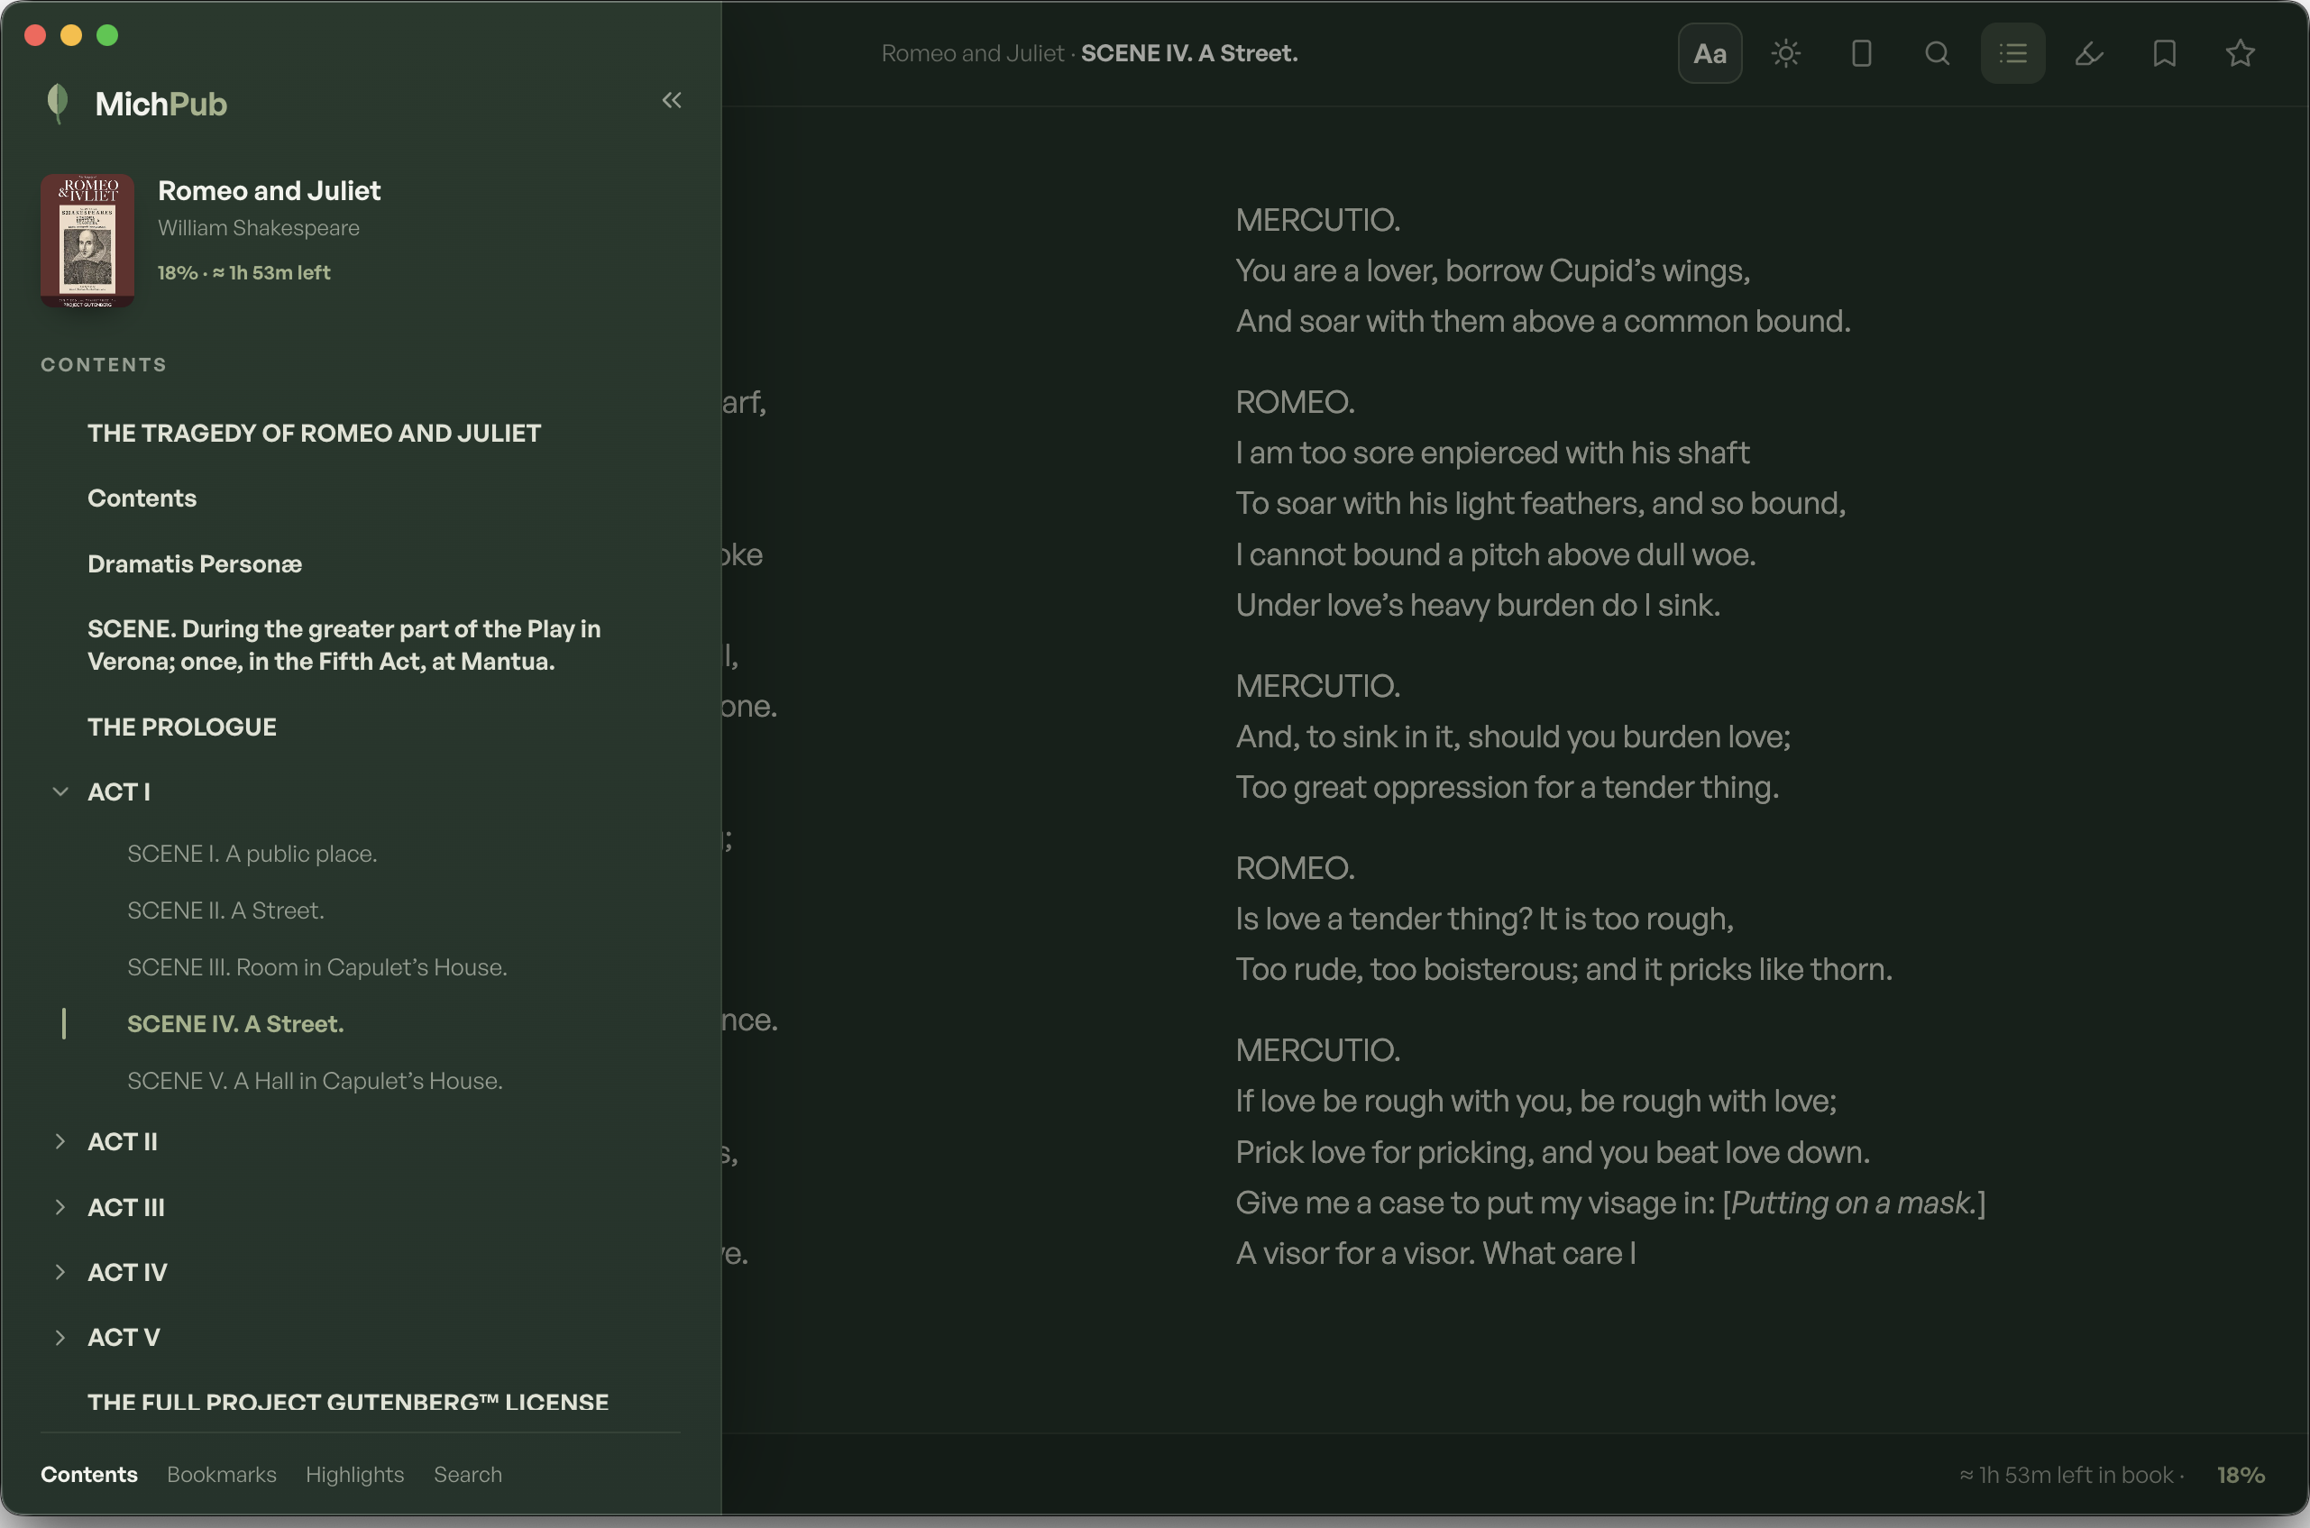Screen dimensions: 2310x1528
Task: Switch to the Bookmarks tab
Action: point(221,1476)
